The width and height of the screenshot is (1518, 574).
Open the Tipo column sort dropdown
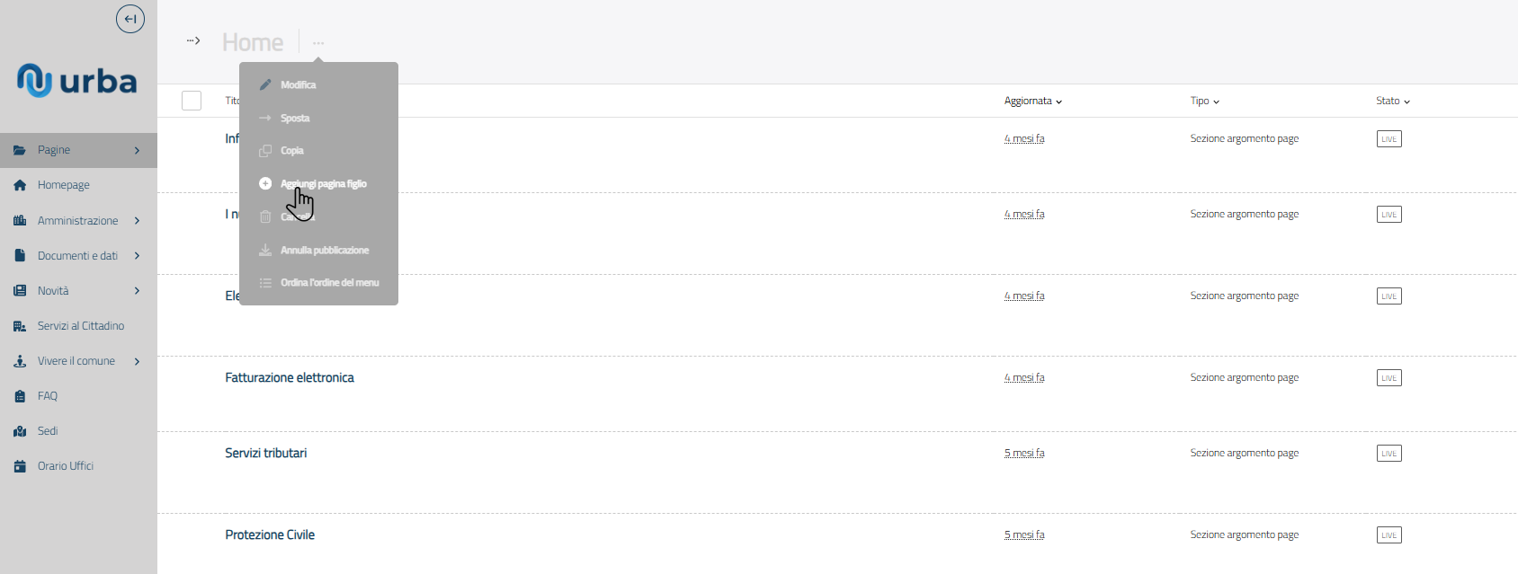pyautogui.click(x=1205, y=102)
